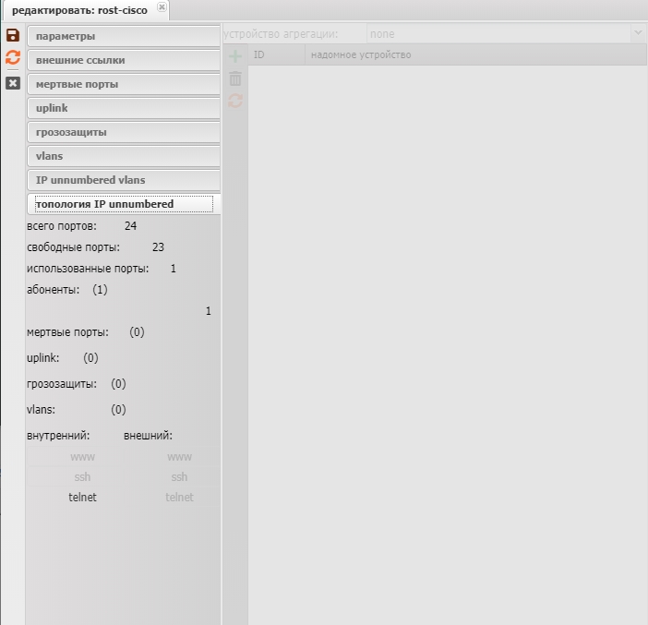
Task: Close the rost-cisco editing tab
Action: click(162, 7)
